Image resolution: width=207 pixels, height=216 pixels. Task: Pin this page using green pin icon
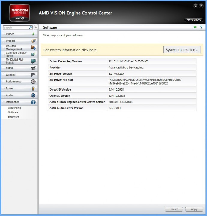click(x=195, y=27)
